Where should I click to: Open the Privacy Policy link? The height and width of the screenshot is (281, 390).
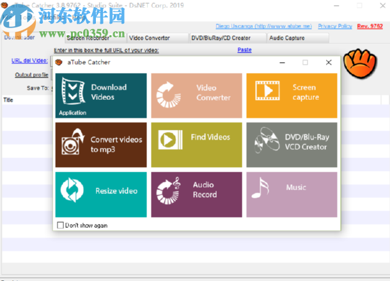(x=335, y=26)
